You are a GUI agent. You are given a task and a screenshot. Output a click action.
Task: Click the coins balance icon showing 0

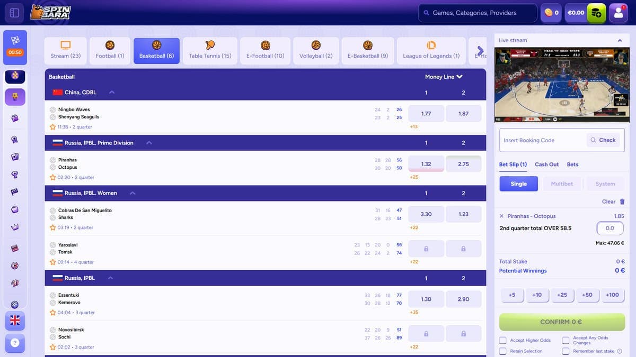click(551, 13)
